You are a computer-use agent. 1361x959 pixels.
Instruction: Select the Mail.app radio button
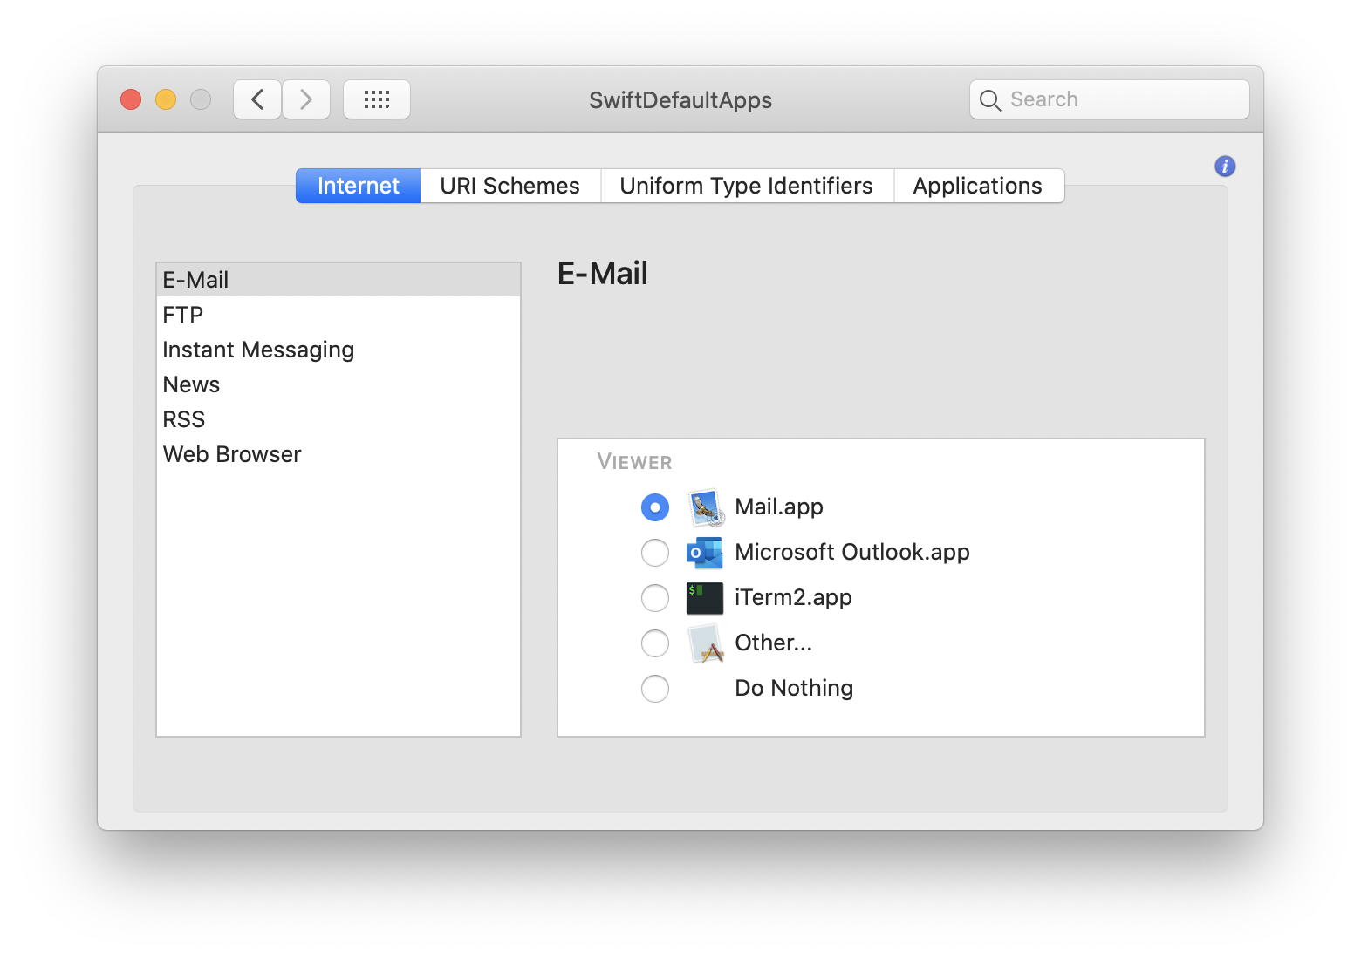(x=655, y=507)
